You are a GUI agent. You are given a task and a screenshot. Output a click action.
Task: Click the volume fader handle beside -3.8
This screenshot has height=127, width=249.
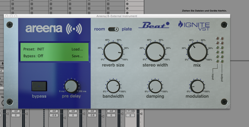pyautogui.click(x=103, y=116)
